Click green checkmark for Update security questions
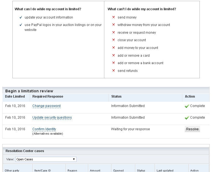The height and width of the screenshot is (172, 223). [x=187, y=118]
